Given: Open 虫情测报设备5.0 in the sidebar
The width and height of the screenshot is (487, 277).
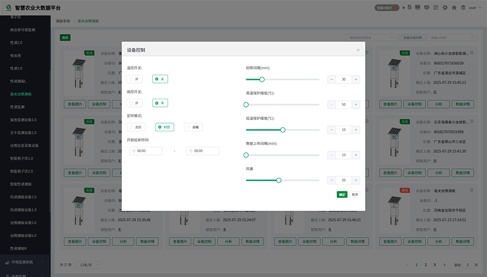Looking at the screenshot, I should point(23,223).
